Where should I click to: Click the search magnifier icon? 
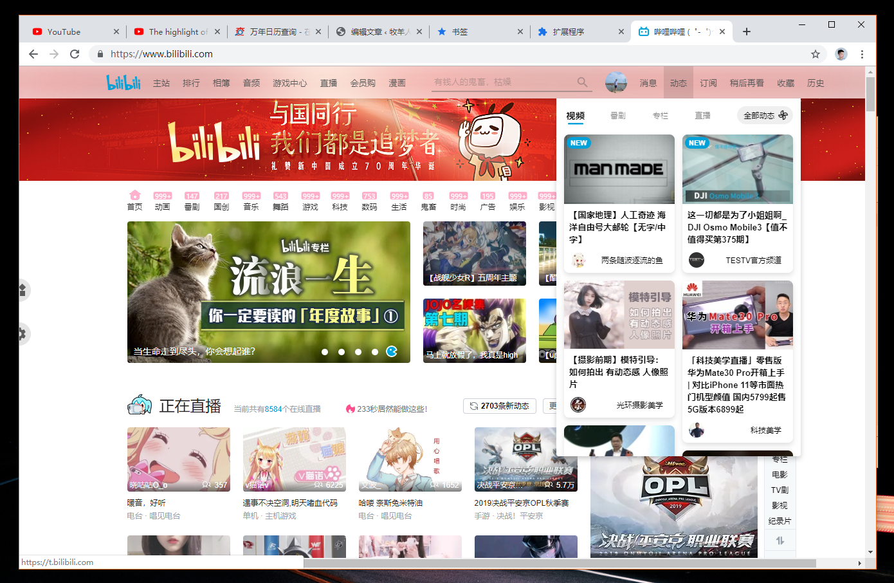coord(582,82)
